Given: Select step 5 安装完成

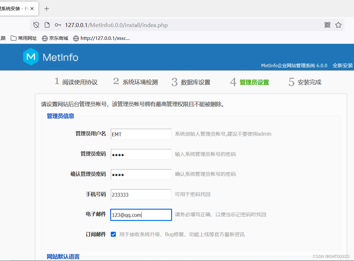Looking at the screenshot, I should point(305,82).
